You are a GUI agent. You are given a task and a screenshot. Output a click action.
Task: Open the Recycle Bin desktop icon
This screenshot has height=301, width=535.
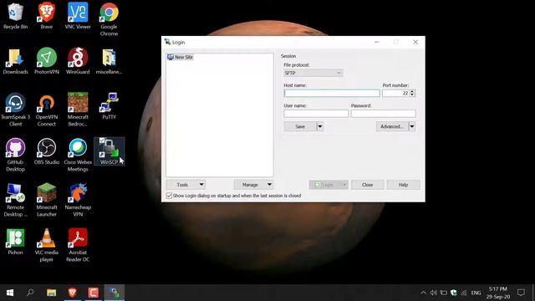pyautogui.click(x=15, y=16)
